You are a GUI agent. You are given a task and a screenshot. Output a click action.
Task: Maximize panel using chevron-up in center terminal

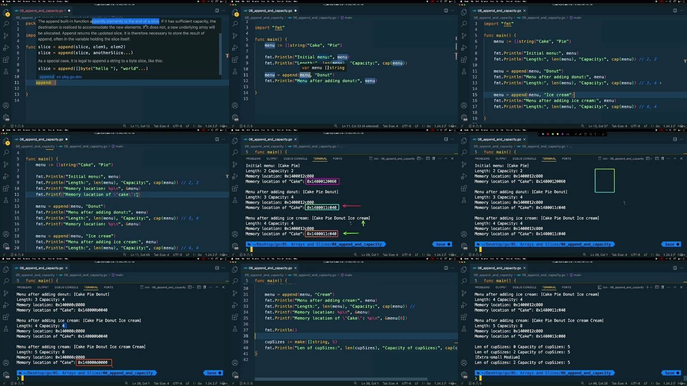(x=446, y=158)
